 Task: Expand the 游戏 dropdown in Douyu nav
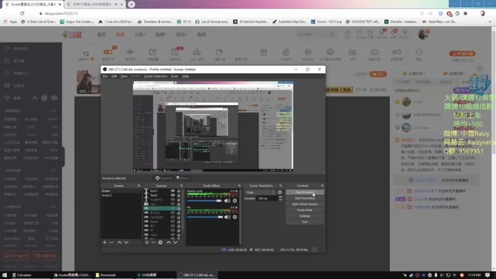point(182,35)
